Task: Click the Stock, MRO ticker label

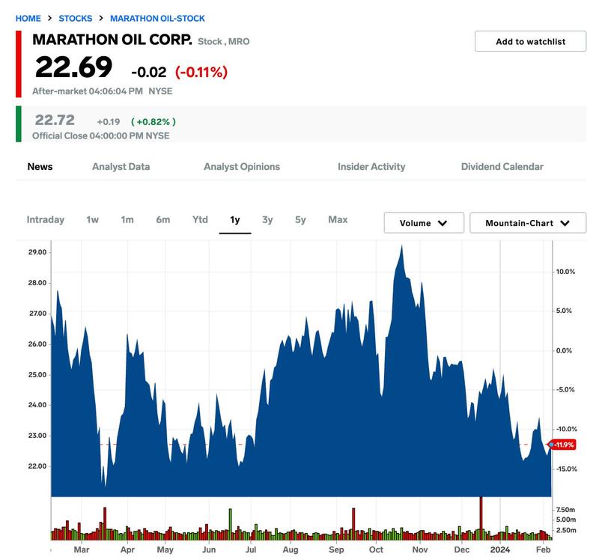Action: tap(223, 41)
